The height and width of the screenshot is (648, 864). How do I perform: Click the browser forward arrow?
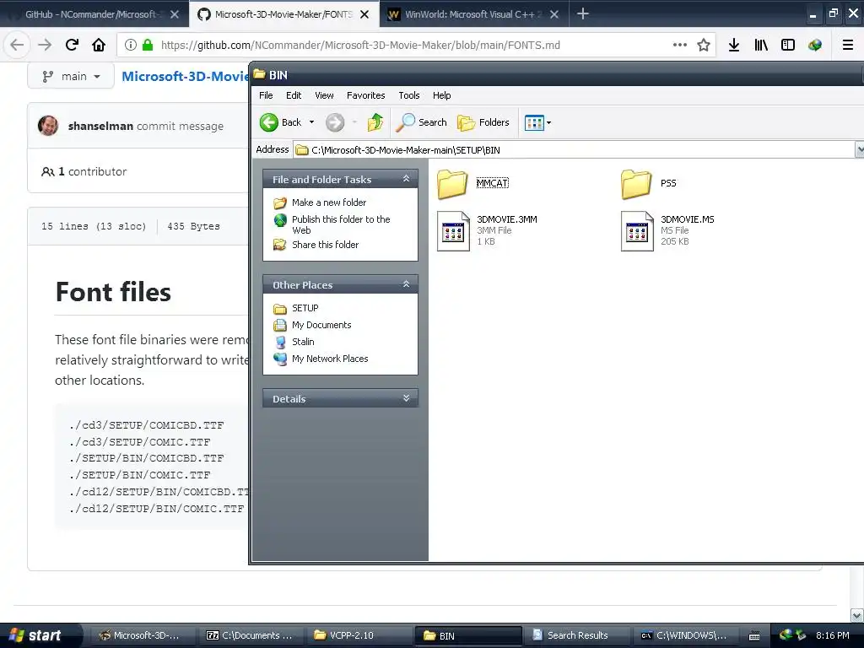coord(45,45)
